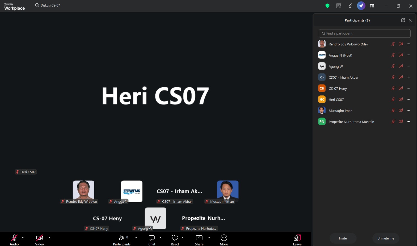Viewport: 417px width, 246px height.
Task: Open meeting info icon beside Diskusi CS-07
Action: (x=37, y=5)
